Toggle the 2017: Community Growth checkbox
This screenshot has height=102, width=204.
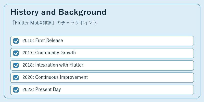[x=16, y=53]
